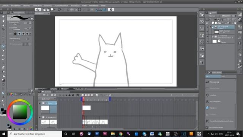243x137 pixels.
Task: Click the Open file folder icon
Action: [48, 10]
